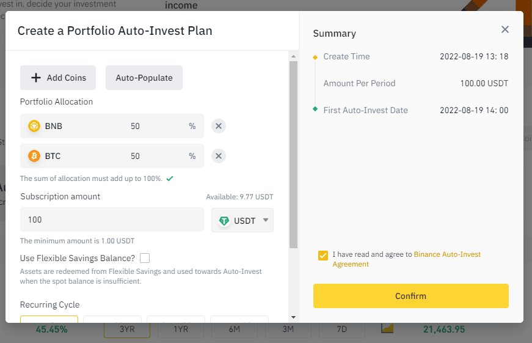Remove BTC from portfolio allocation
532x343 pixels.
219,156
